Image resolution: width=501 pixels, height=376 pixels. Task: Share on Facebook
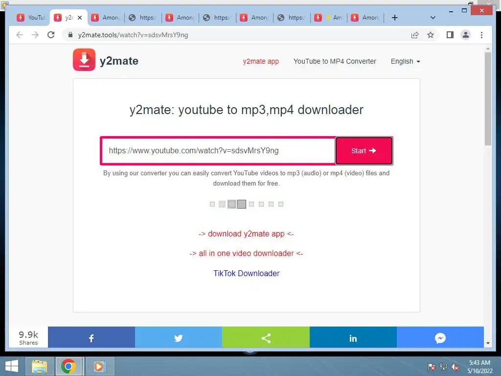[x=91, y=337]
